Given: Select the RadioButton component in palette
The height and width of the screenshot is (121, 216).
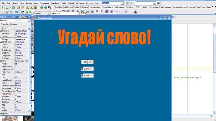Looking at the screenshot, I should [102, 11].
